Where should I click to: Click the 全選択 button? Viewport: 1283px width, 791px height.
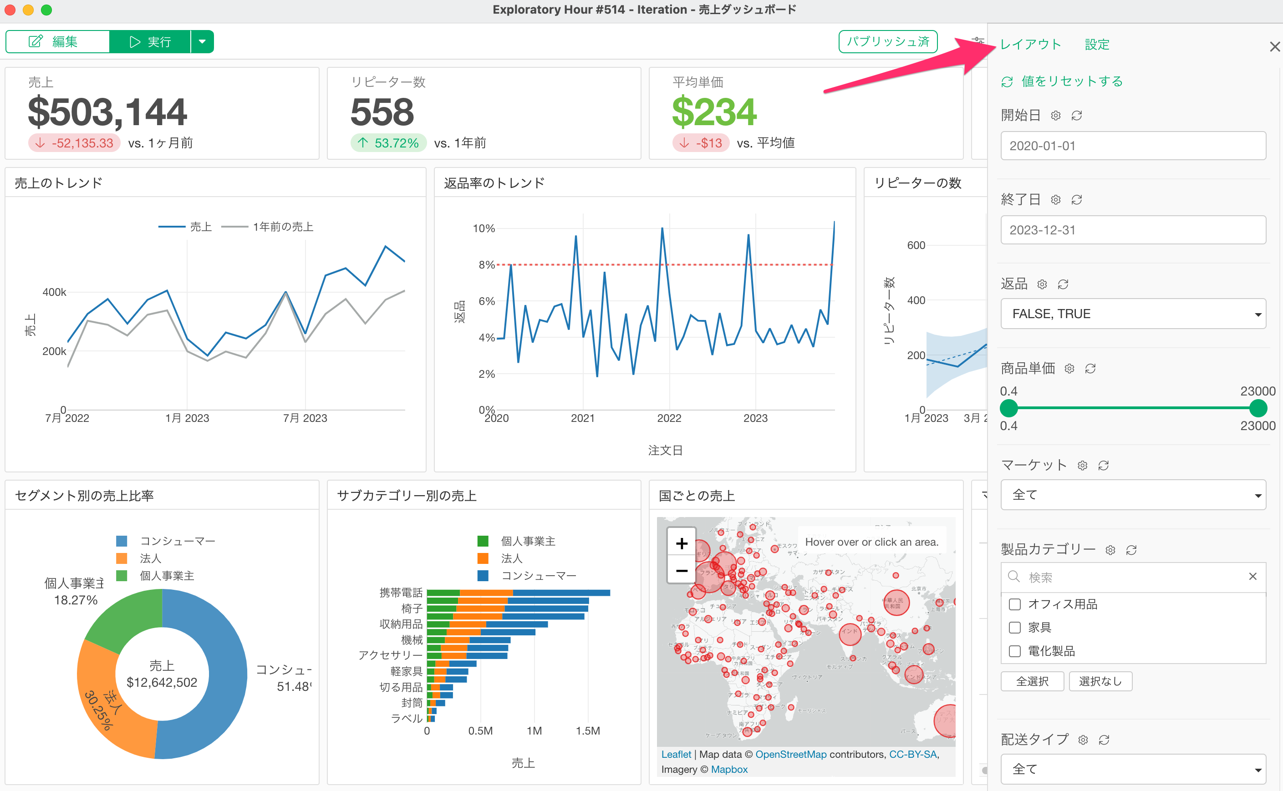[x=1032, y=681]
